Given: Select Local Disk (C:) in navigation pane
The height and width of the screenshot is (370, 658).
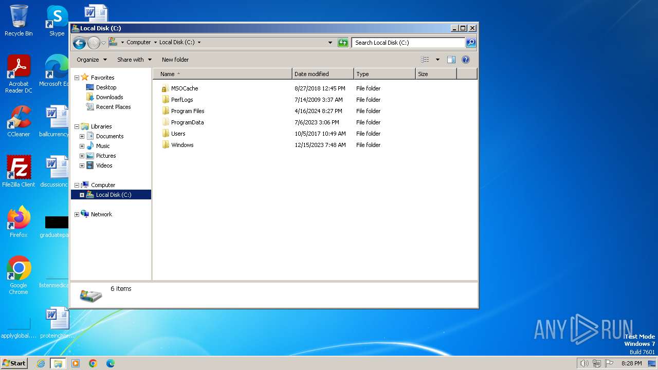Looking at the screenshot, I should (x=114, y=195).
